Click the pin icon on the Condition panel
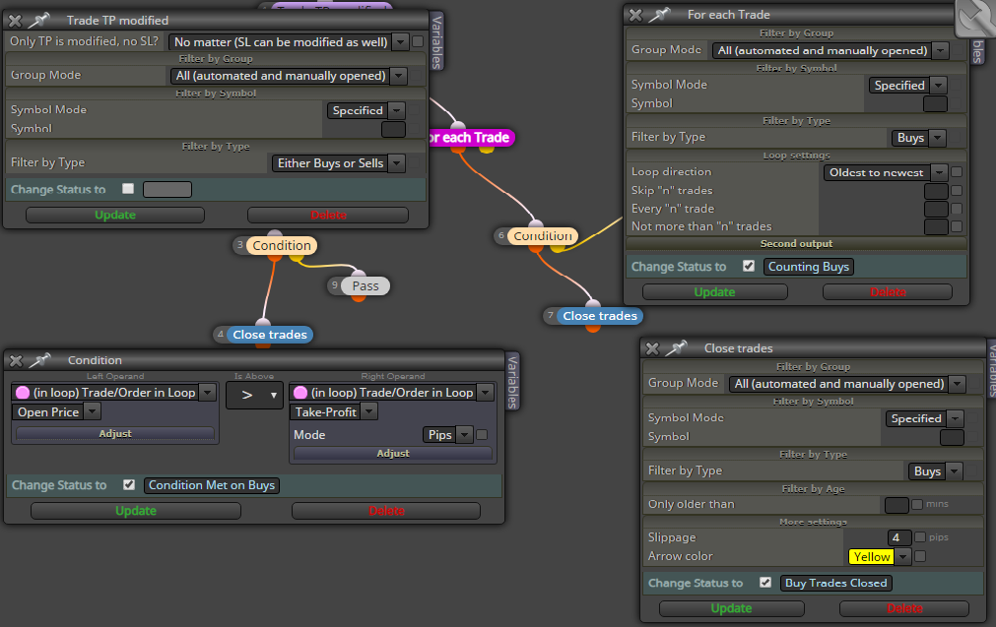Viewport: 996px width, 627px height. [40, 360]
